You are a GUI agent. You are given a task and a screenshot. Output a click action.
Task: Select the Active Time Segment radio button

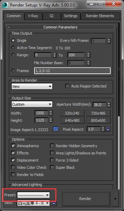pyautogui.click(x=13, y=48)
